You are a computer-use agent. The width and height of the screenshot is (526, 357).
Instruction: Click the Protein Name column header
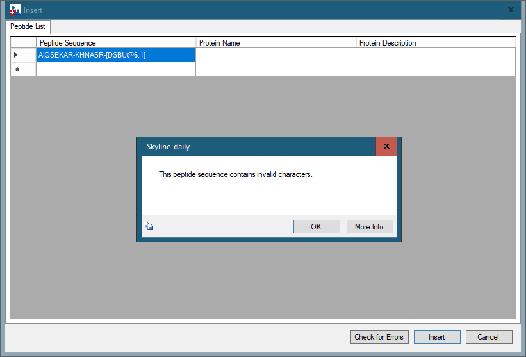tap(275, 43)
